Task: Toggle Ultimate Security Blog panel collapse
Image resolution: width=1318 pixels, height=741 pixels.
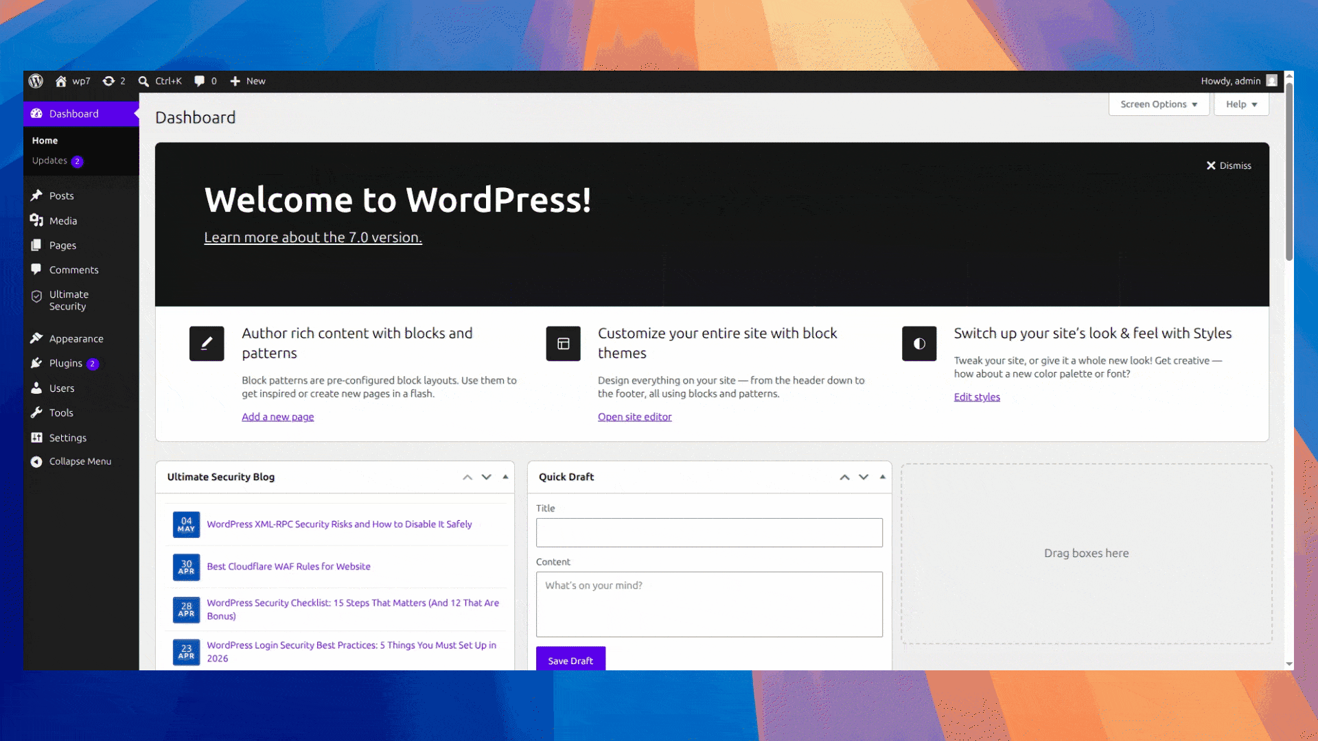Action: (505, 478)
